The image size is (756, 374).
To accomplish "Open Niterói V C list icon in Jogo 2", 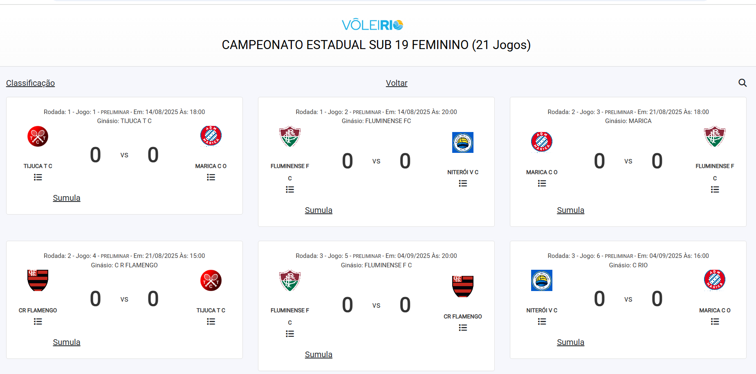I will coord(463,184).
